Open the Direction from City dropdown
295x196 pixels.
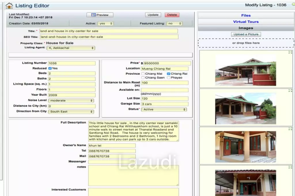coord(71,112)
